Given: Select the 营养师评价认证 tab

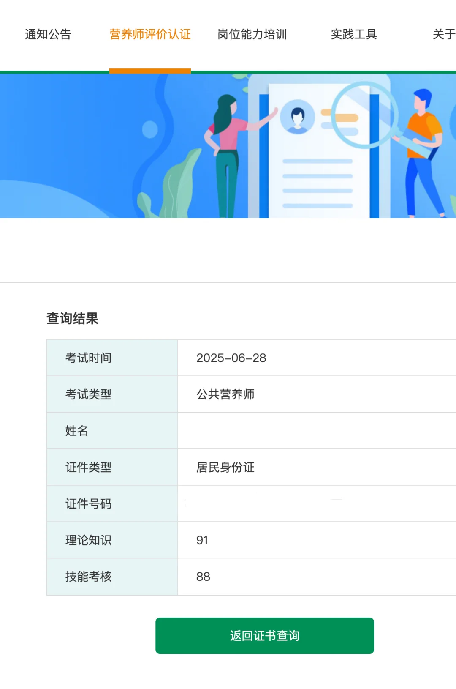Looking at the screenshot, I should (150, 34).
